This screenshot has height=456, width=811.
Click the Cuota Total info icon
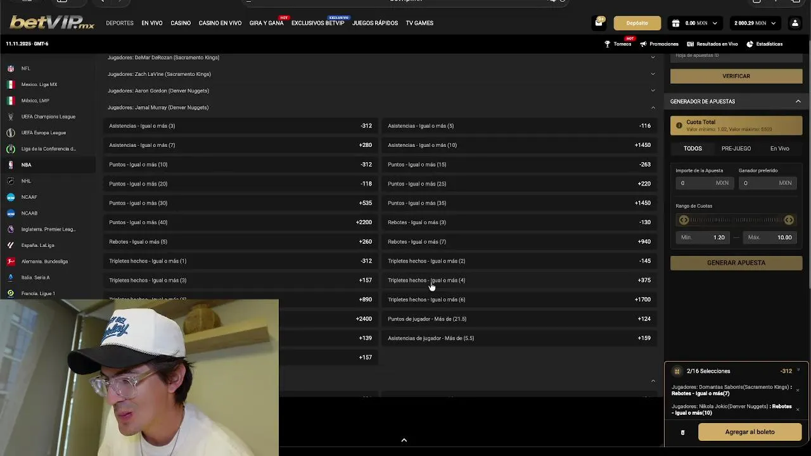[679, 125]
